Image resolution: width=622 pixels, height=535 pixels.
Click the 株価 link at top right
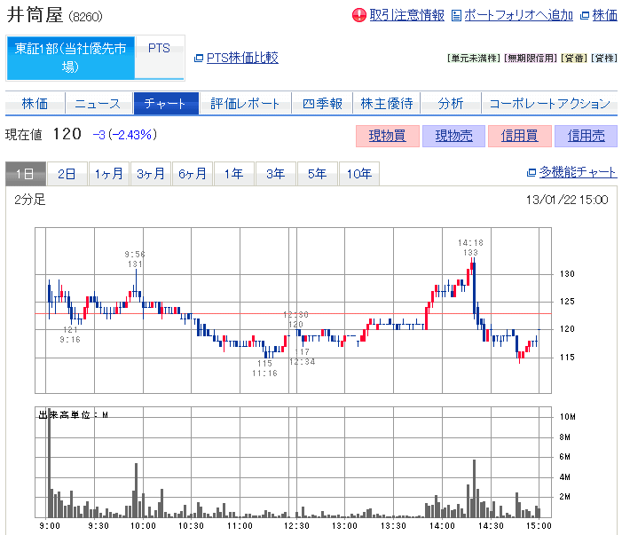(x=604, y=15)
